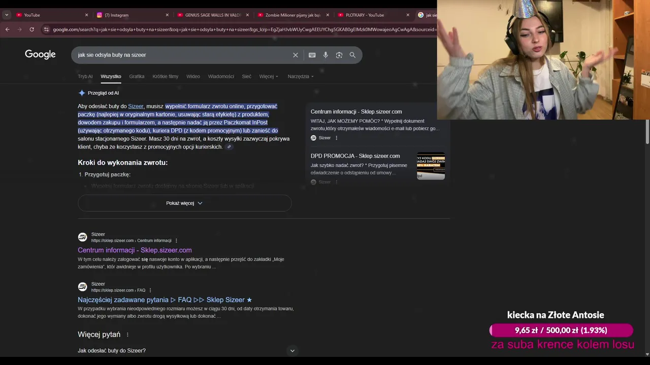Clear the search query
650x365 pixels.
(x=296, y=55)
